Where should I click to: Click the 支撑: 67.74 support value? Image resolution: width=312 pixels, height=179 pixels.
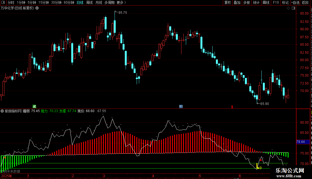(x=68, y=111)
